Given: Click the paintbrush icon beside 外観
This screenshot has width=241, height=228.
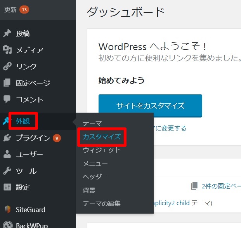Looking at the screenshot, I should (x=5, y=121).
